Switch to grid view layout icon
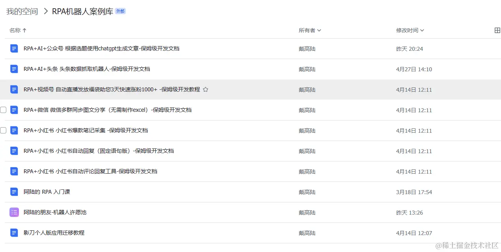This screenshot has height=252, width=501. tap(497, 30)
